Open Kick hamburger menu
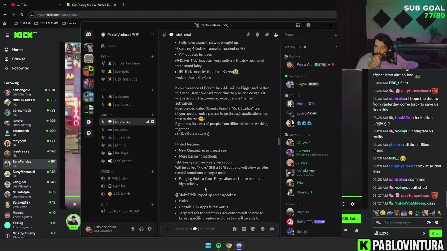The width and height of the screenshot is (447, 251). (x=7, y=35)
